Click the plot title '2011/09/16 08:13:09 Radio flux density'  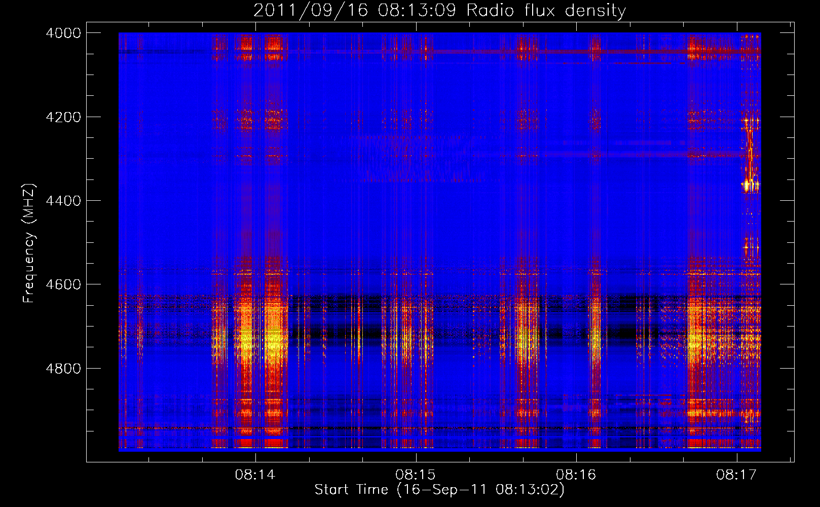(x=439, y=11)
